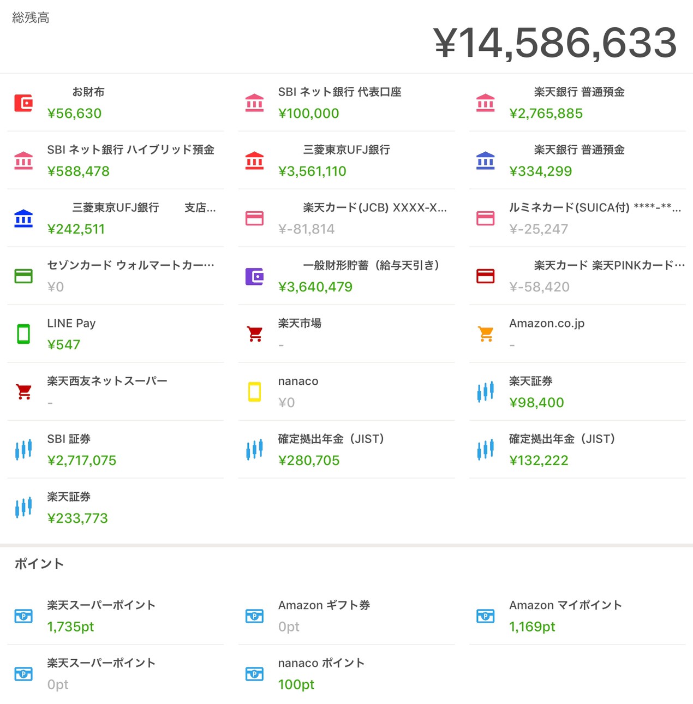This screenshot has height=704, width=693.
Task: Select the blue bank icon next to ¥334,299
Action: [x=486, y=160]
